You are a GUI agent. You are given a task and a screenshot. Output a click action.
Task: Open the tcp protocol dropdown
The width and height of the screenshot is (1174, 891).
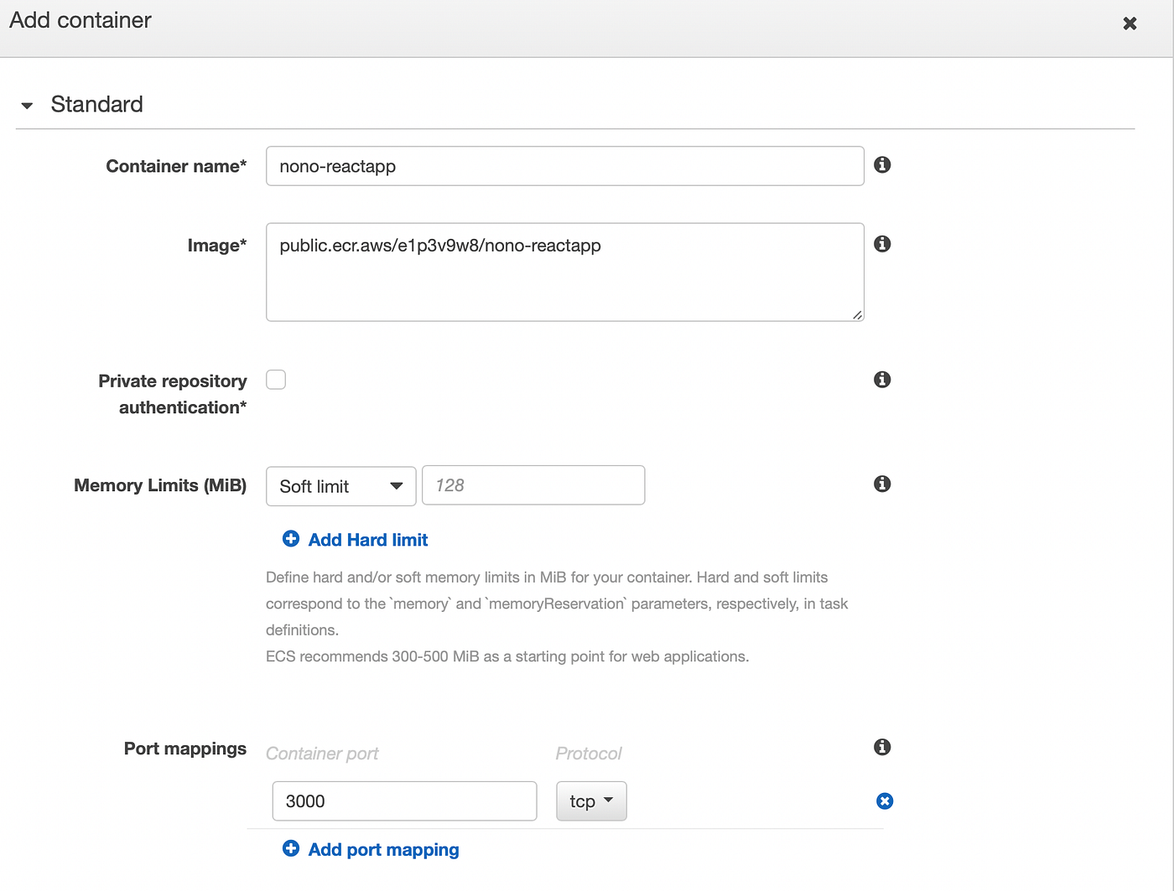click(591, 801)
